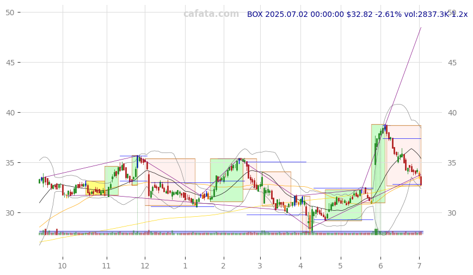This screenshot has height=275, width=473.
Task: Click the BOX ticker header text
Action: click(x=357, y=14)
